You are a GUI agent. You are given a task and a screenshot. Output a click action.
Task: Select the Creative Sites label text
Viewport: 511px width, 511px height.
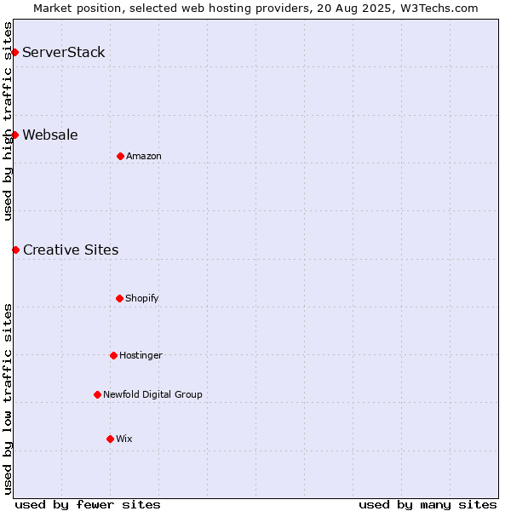point(71,250)
